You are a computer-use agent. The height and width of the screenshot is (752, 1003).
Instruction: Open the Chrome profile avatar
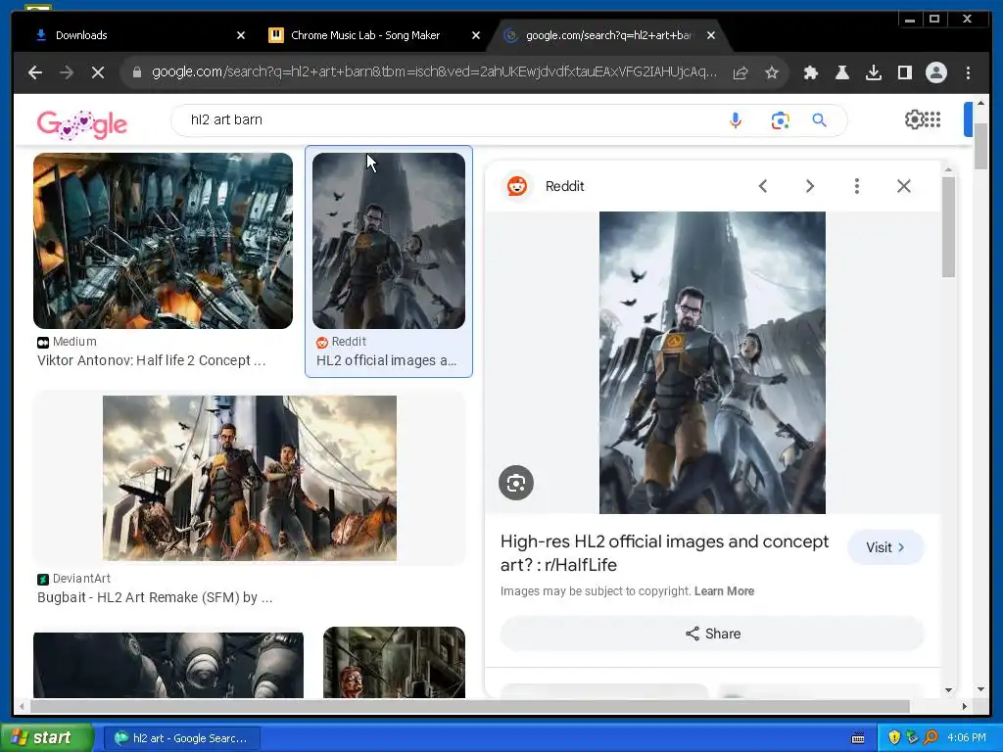point(935,72)
